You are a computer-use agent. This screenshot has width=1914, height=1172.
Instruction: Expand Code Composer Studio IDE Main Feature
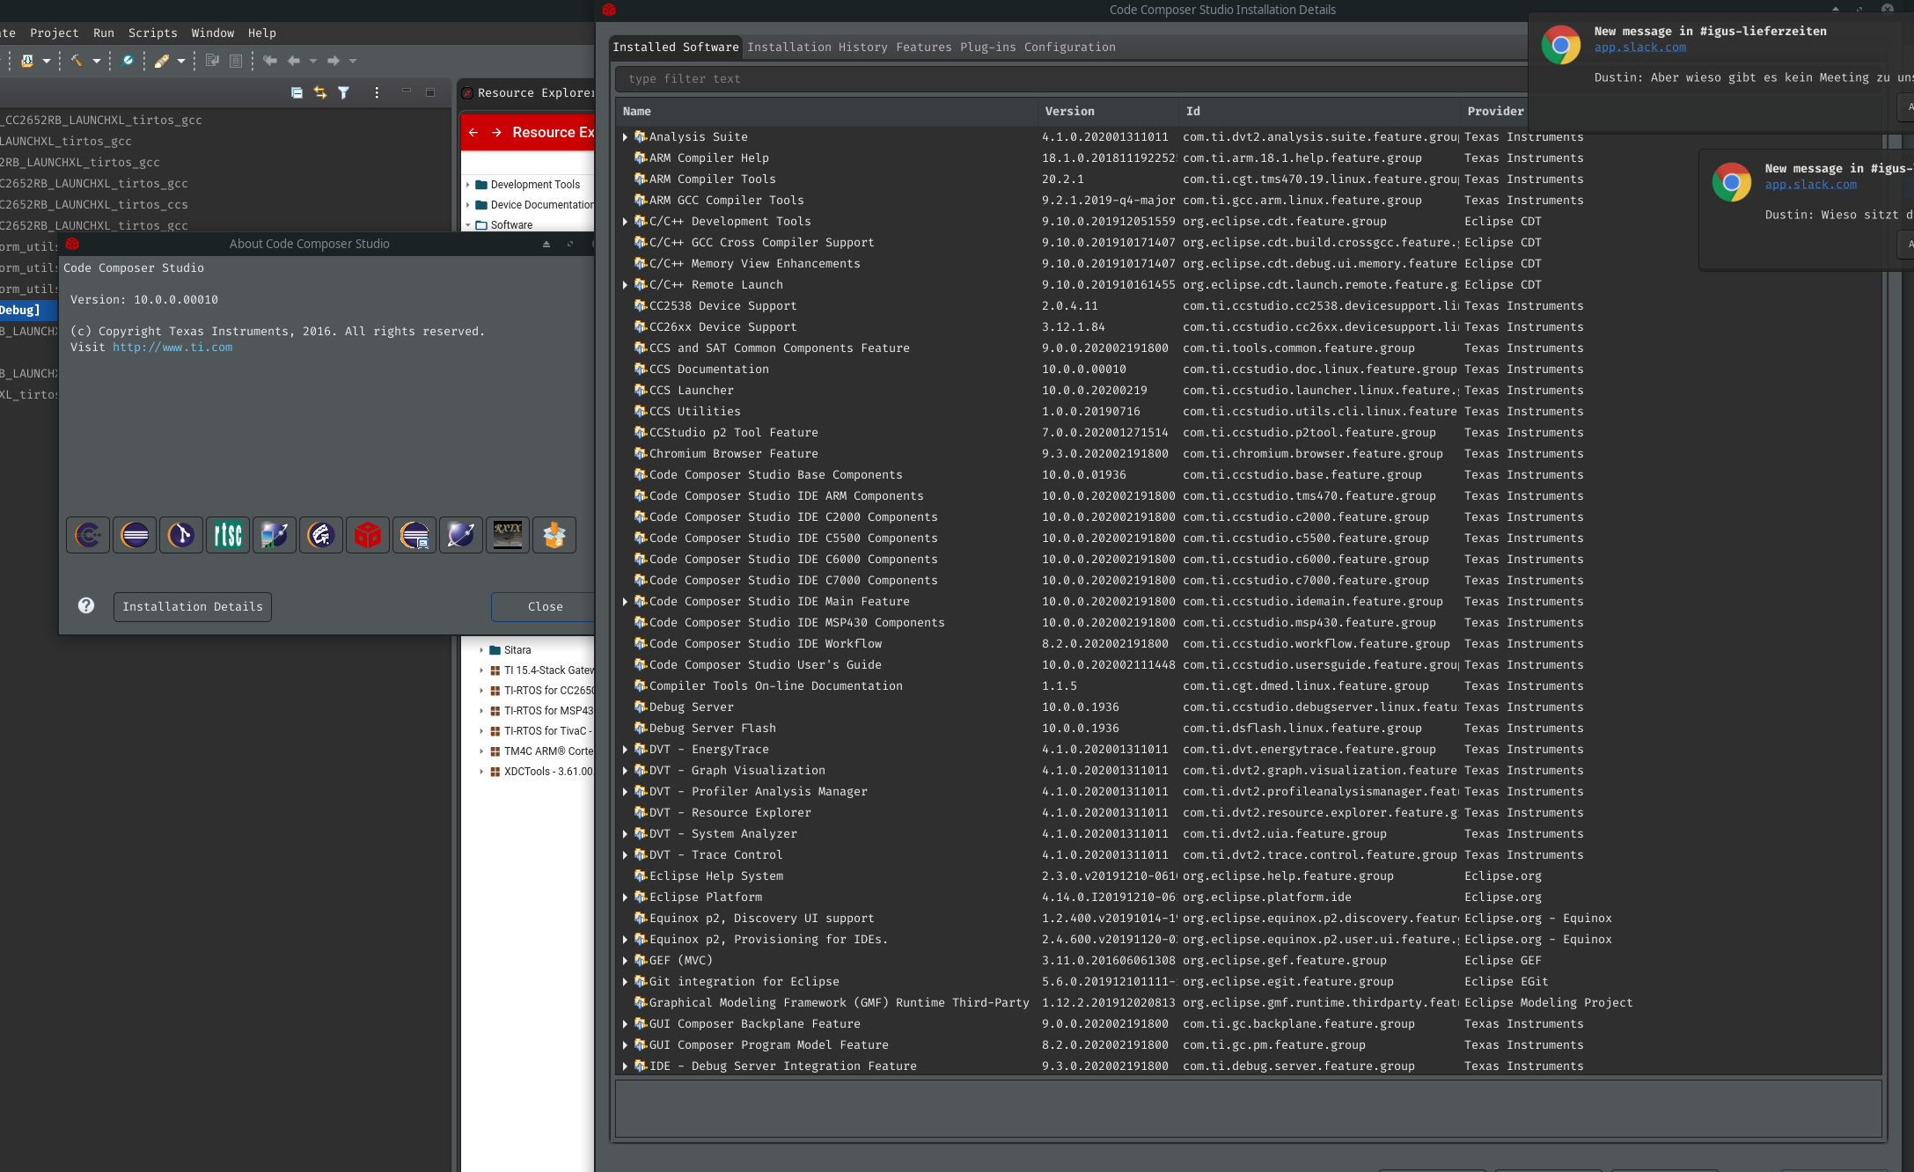[625, 602]
